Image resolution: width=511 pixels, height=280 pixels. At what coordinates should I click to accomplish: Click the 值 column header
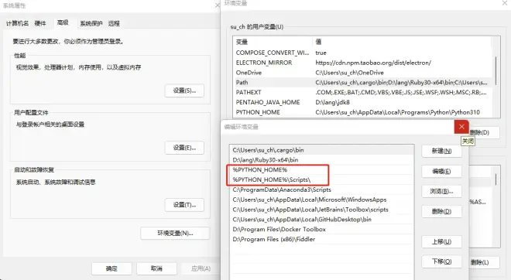click(402, 42)
